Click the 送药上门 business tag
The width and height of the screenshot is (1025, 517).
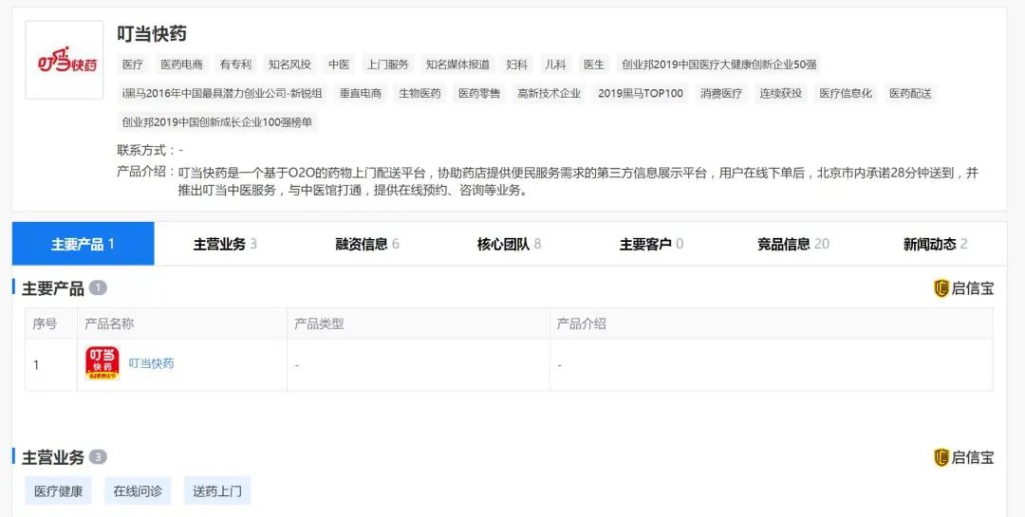(x=217, y=490)
